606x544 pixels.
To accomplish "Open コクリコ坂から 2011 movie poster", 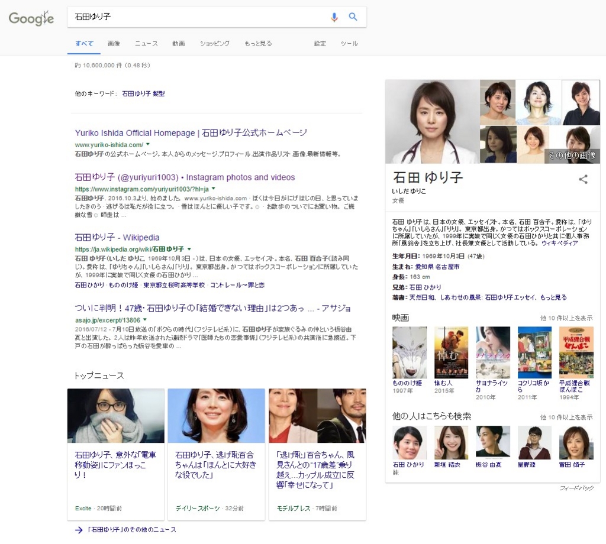I will point(534,352).
